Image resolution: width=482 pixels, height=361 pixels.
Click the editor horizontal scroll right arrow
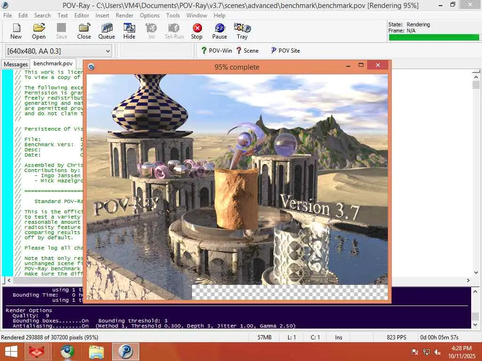click(468, 280)
